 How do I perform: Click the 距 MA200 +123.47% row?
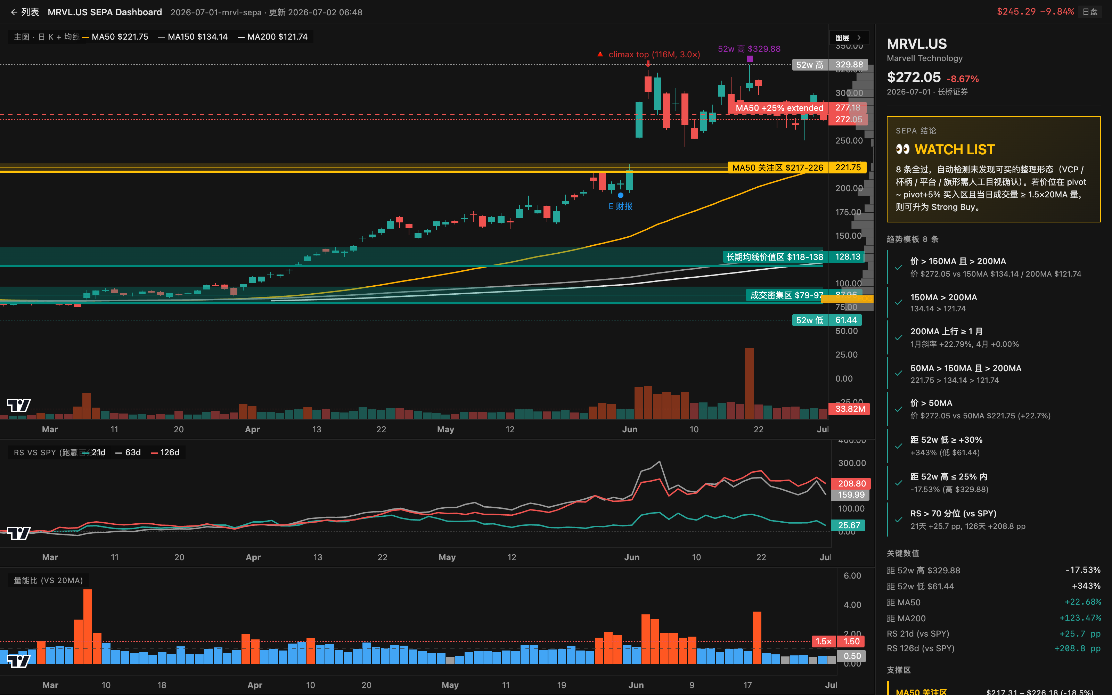click(x=994, y=618)
